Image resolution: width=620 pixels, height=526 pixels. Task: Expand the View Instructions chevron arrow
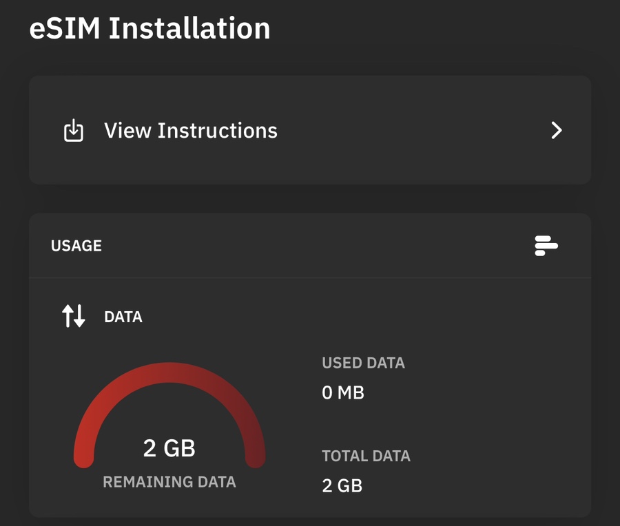click(557, 130)
